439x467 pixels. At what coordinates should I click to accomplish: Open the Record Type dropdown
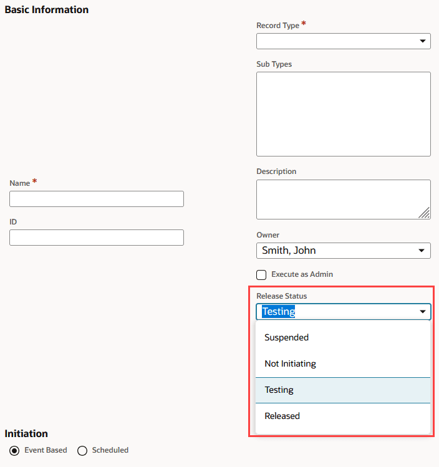pos(344,41)
